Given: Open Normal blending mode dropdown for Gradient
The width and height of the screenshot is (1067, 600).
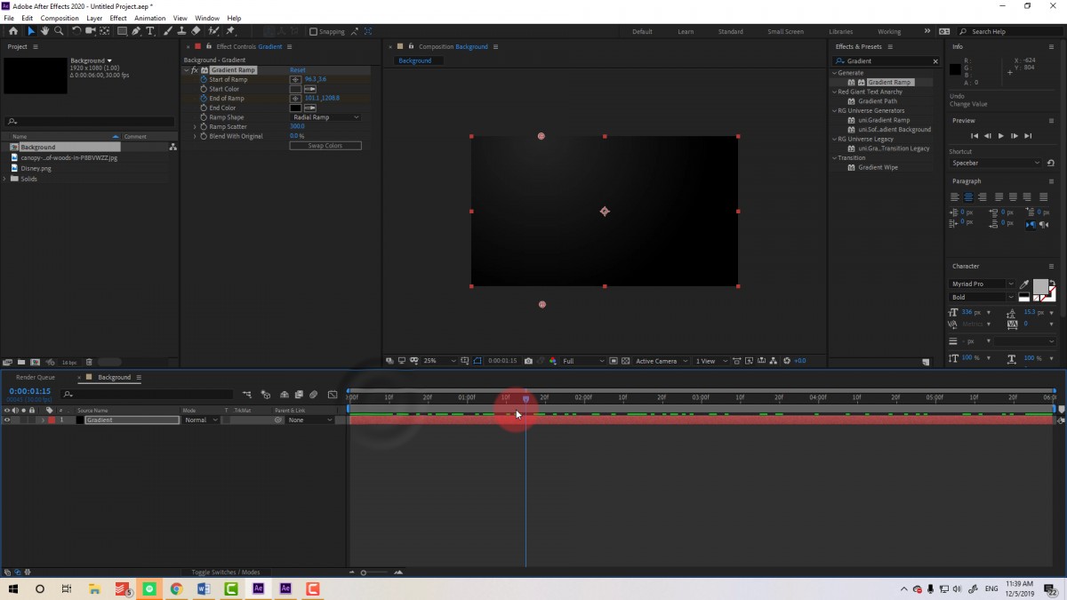Looking at the screenshot, I should pyautogui.click(x=200, y=420).
